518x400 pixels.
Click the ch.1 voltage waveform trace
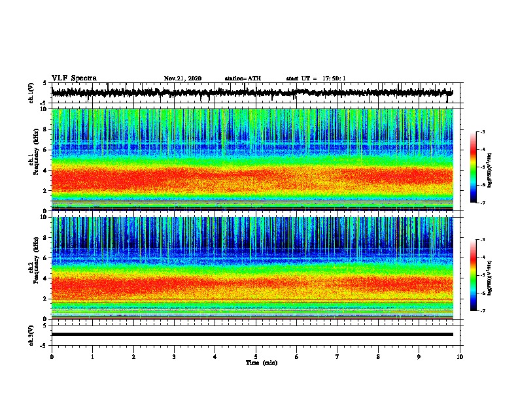(252, 93)
